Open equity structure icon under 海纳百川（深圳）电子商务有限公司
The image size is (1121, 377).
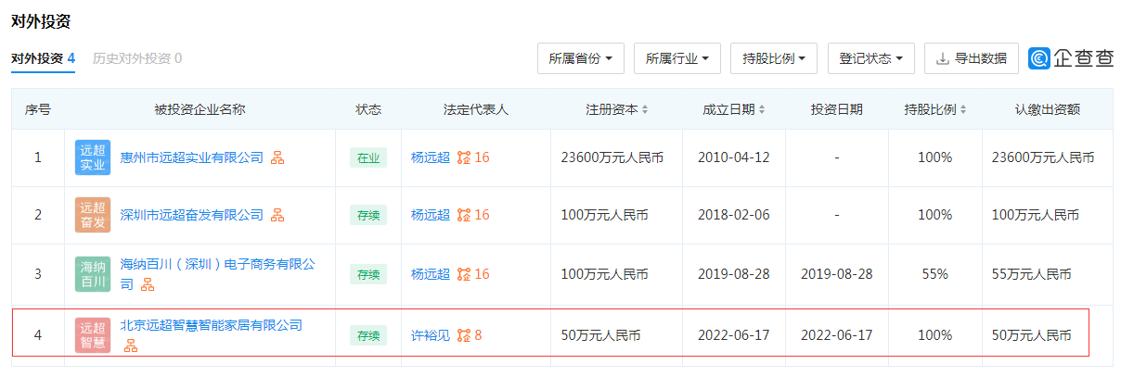pos(148,284)
